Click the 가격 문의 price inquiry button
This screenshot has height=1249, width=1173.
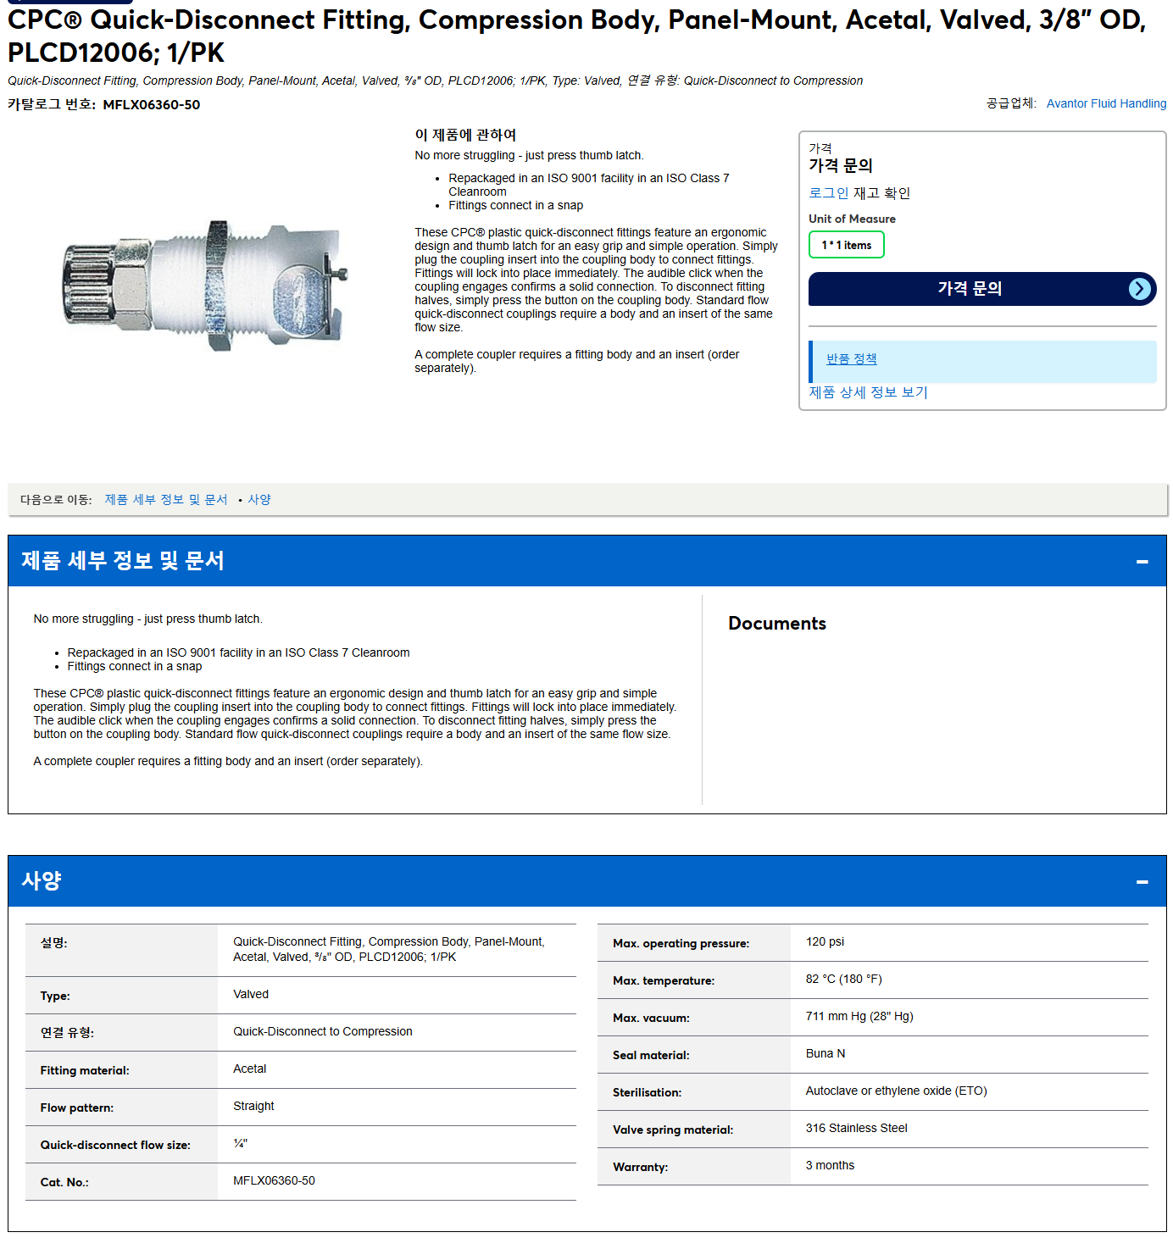coord(981,289)
